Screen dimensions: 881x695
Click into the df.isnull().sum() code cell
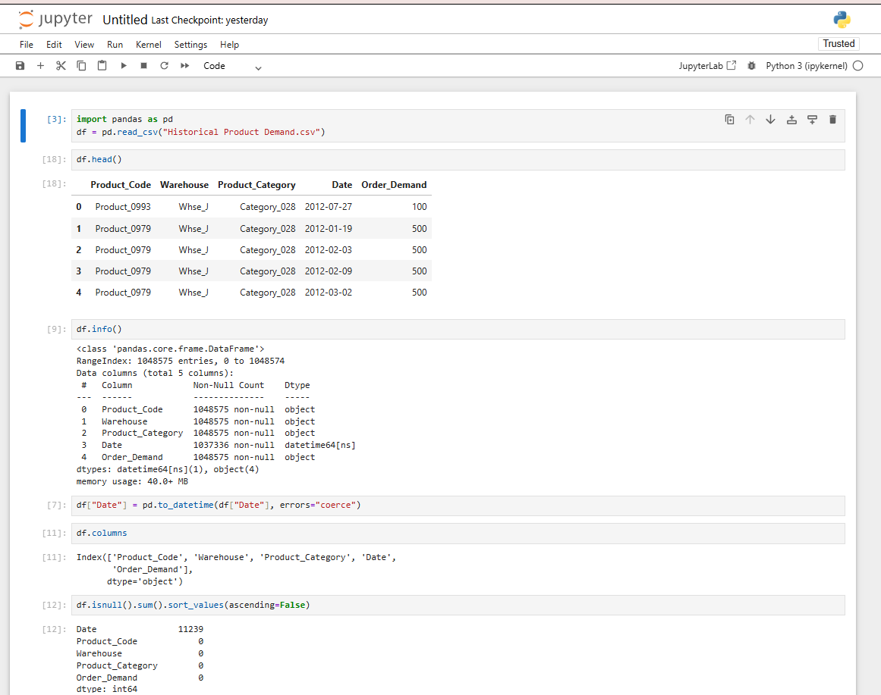click(x=458, y=605)
